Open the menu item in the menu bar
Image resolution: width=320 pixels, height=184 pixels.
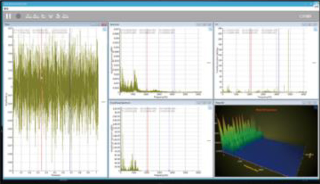(6, 9)
